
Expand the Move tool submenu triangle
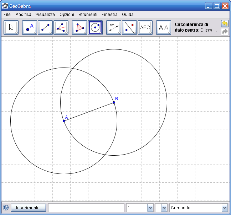[x=16, y=33]
